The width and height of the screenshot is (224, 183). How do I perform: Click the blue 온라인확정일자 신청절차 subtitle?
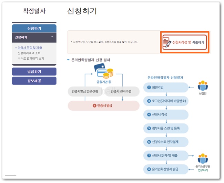point(165,78)
